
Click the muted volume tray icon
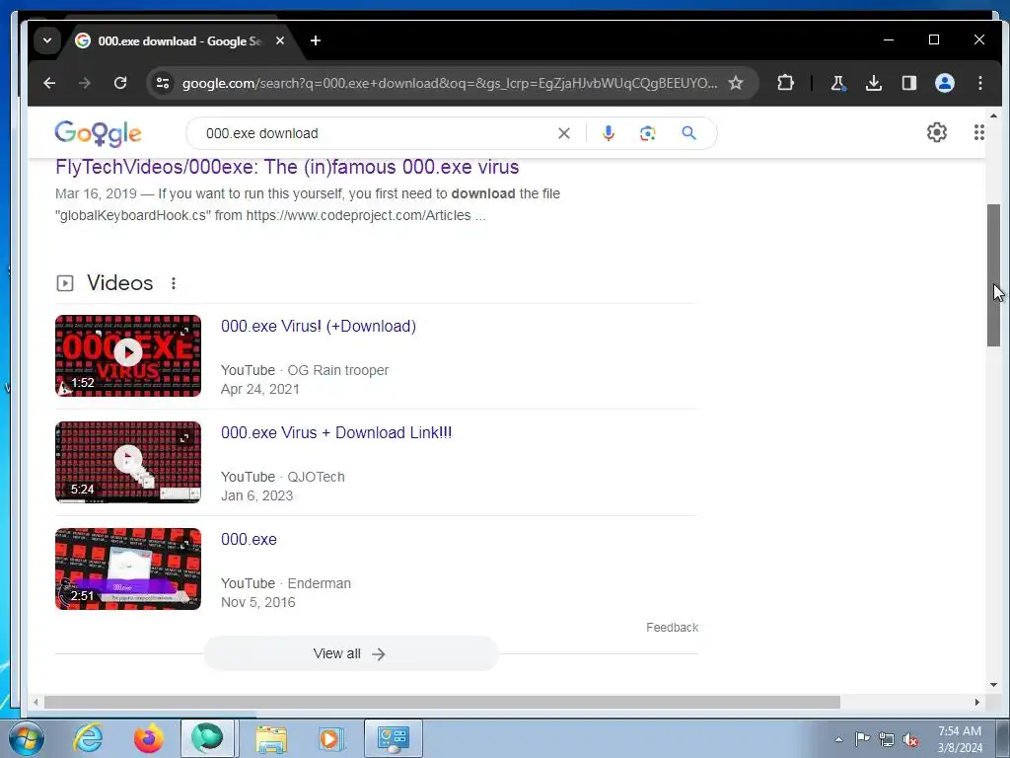[x=910, y=739]
